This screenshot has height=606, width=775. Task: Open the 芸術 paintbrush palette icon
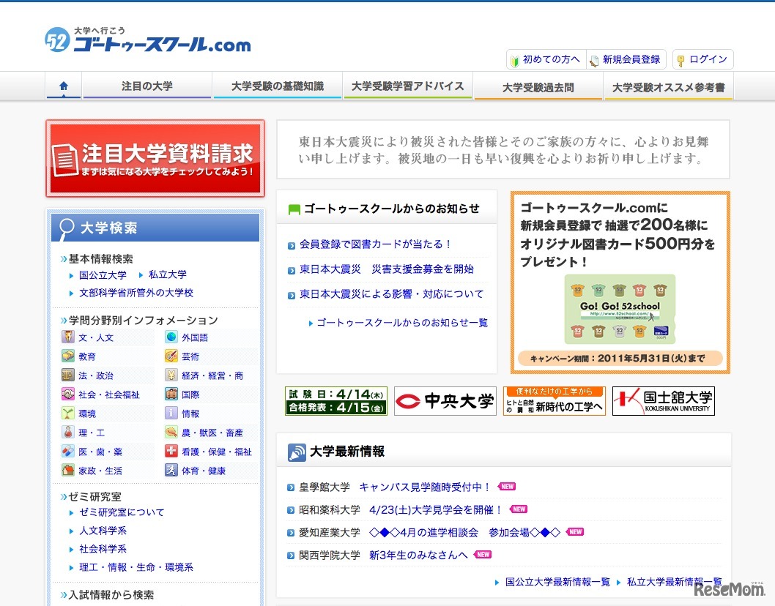click(x=171, y=355)
